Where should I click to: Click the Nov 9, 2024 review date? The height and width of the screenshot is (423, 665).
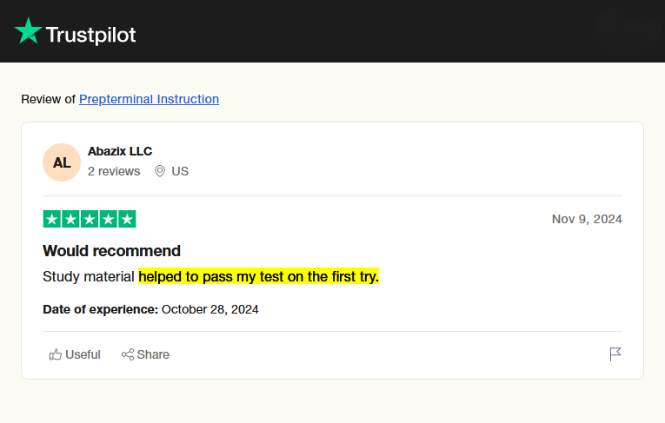click(x=587, y=219)
